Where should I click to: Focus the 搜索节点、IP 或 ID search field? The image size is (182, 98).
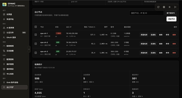click(x=146, y=13)
